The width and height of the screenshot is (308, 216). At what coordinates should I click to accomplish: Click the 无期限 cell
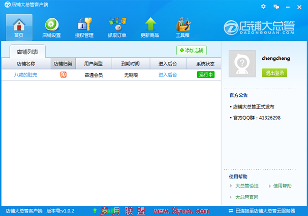tap(131, 75)
